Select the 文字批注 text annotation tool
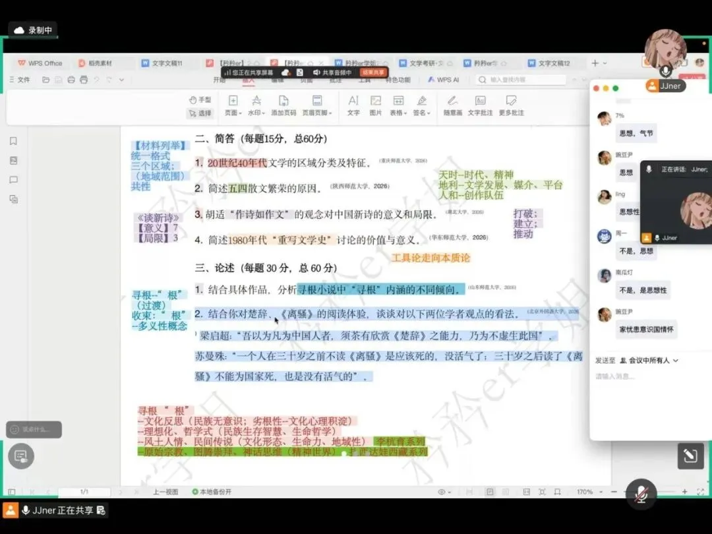The image size is (712, 534). 480,105
